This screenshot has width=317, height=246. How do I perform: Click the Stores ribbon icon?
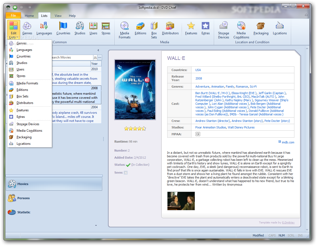pyautogui.click(x=106, y=28)
